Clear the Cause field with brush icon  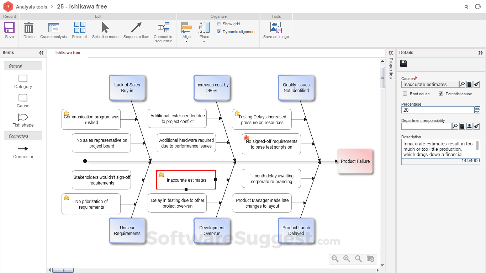[477, 84]
